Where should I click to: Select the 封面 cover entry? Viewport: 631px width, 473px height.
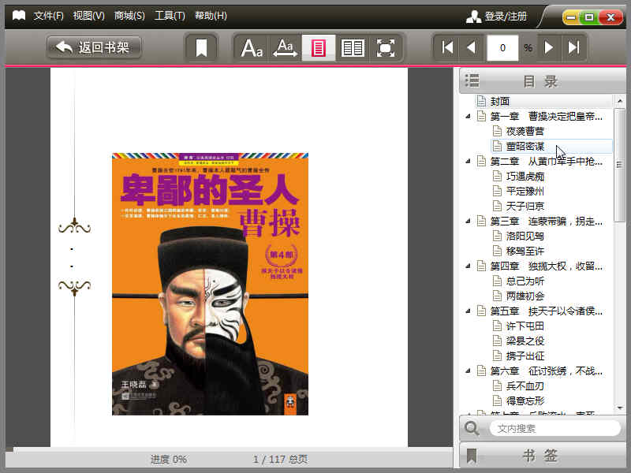(x=500, y=102)
